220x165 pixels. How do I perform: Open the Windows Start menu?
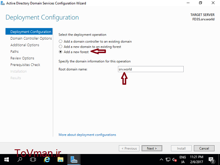7,160
